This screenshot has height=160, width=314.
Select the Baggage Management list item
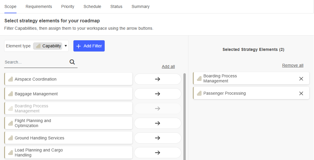pyautogui.click(x=68, y=94)
